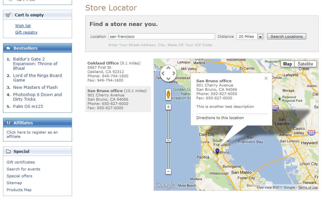This screenshot has height=200, width=322.
Task: Click the Hayward label on map
Action: coord(309,143)
